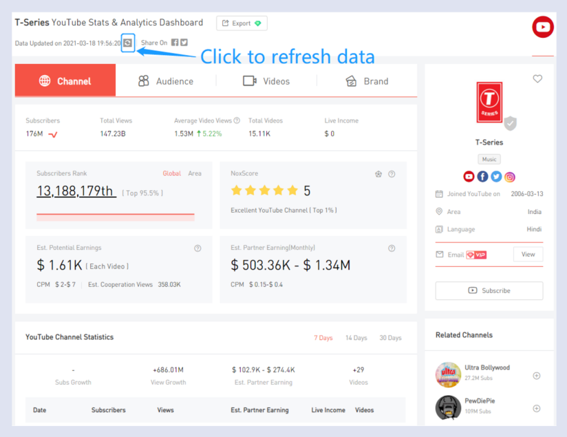Click the Videos column header
Viewport: 567px width, 437px height.
(364, 410)
